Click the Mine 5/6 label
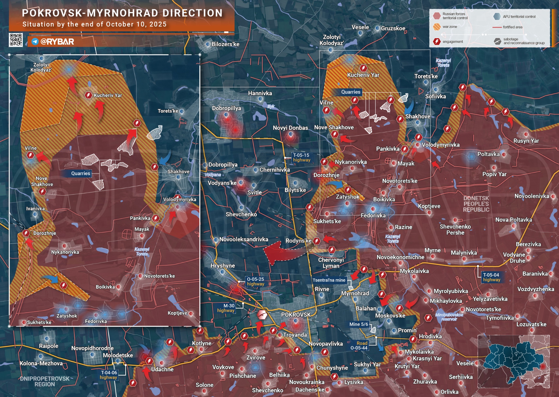This screenshot has height=397, width=559. (359, 324)
